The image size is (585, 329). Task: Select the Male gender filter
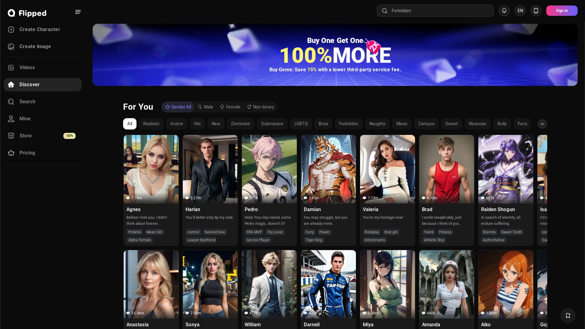(206, 107)
